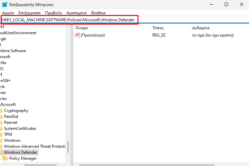Select the Peernet key in tree
249x166 pixels.
click(11, 123)
